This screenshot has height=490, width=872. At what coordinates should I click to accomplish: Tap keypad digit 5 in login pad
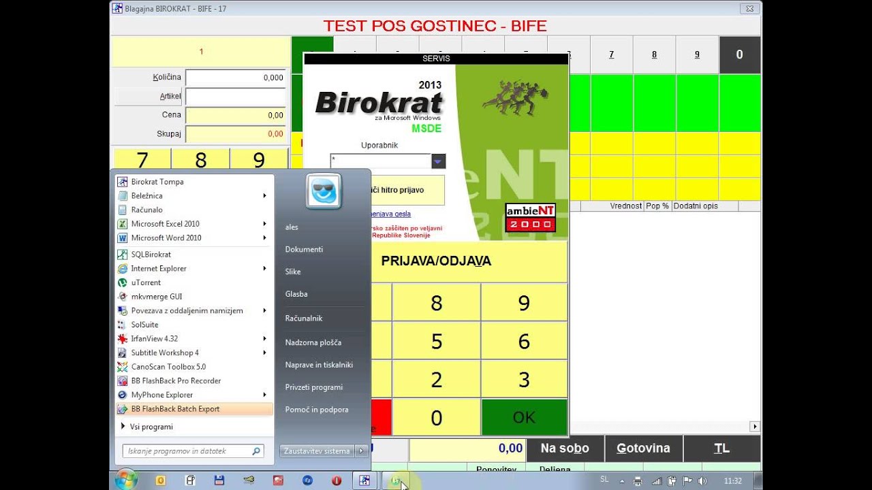(x=437, y=341)
